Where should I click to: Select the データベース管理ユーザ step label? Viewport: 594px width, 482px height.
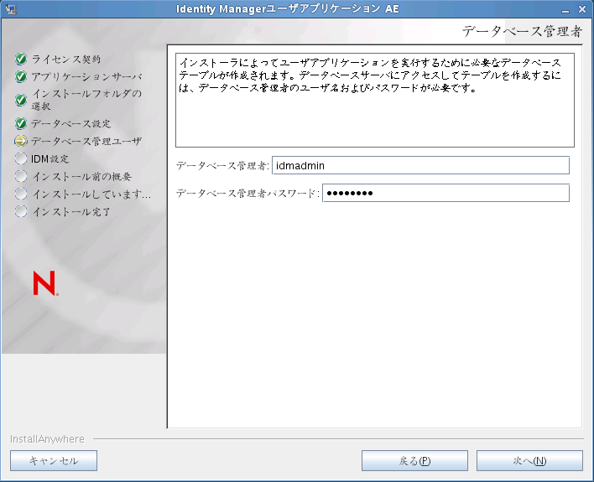tap(86, 141)
